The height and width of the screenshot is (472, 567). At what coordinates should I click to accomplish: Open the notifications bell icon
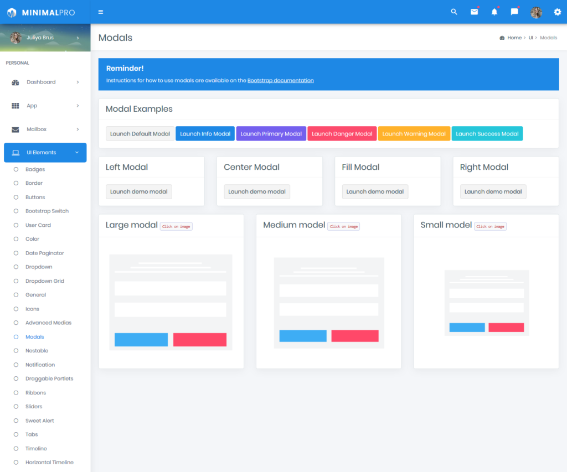[494, 12]
